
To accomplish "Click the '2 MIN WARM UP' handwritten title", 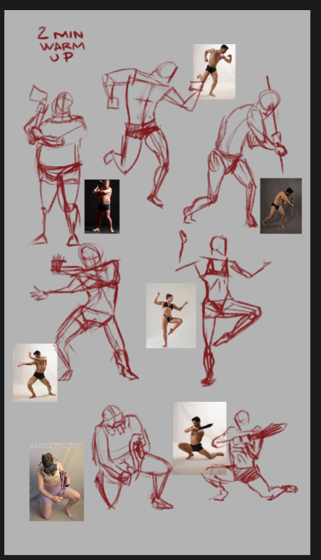I will pyautogui.click(x=61, y=44).
